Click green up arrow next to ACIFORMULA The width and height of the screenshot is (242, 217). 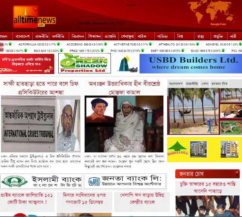tap(58, 44)
